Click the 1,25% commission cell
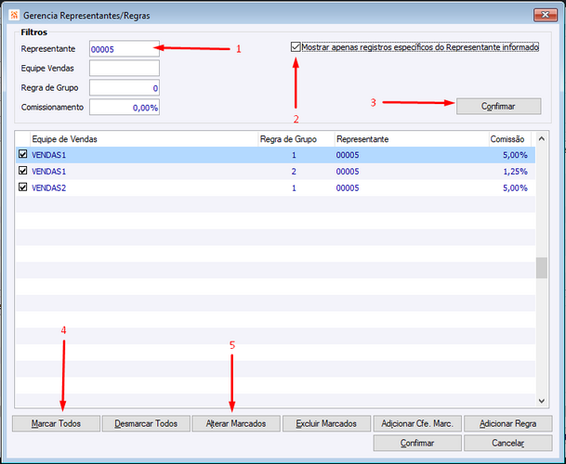566x464 pixels. tap(515, 172)
